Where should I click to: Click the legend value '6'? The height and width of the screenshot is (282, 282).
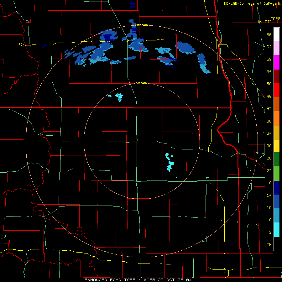pyautogui.click(x=270, y=220)
